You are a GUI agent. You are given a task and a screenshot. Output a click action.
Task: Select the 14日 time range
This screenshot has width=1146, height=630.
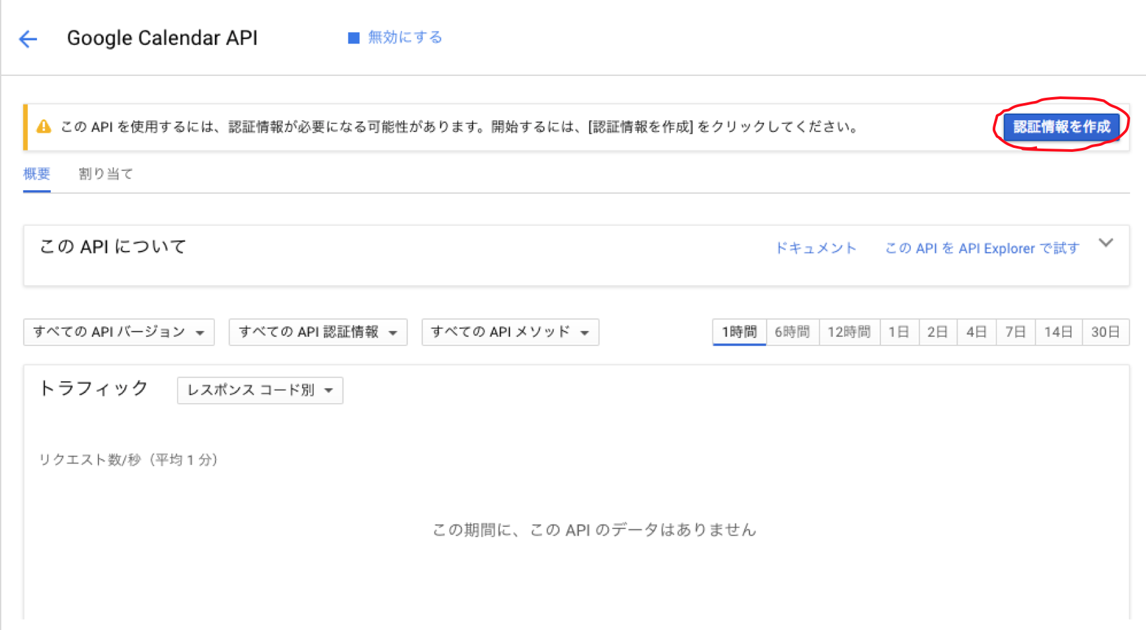1059,332
